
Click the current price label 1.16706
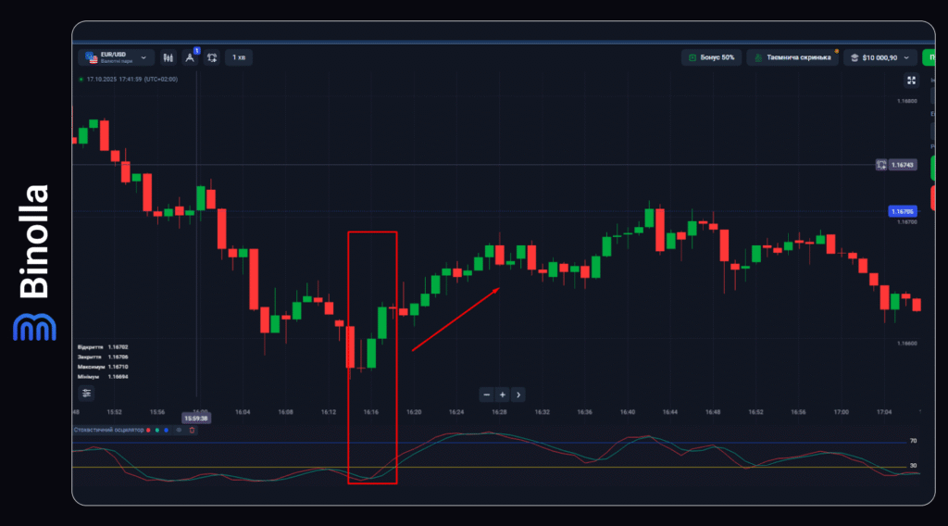pos(902,211)
